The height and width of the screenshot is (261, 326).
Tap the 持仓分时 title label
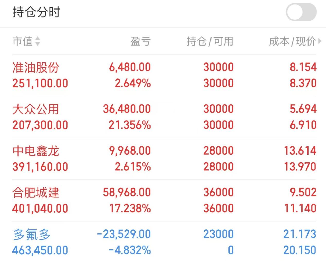pyautogui.click(x=36, y=12)
